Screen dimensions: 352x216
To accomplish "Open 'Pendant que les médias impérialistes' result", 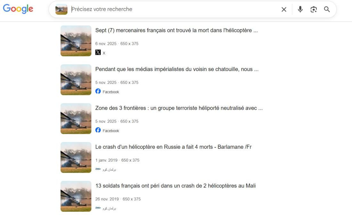I will 177,69.
